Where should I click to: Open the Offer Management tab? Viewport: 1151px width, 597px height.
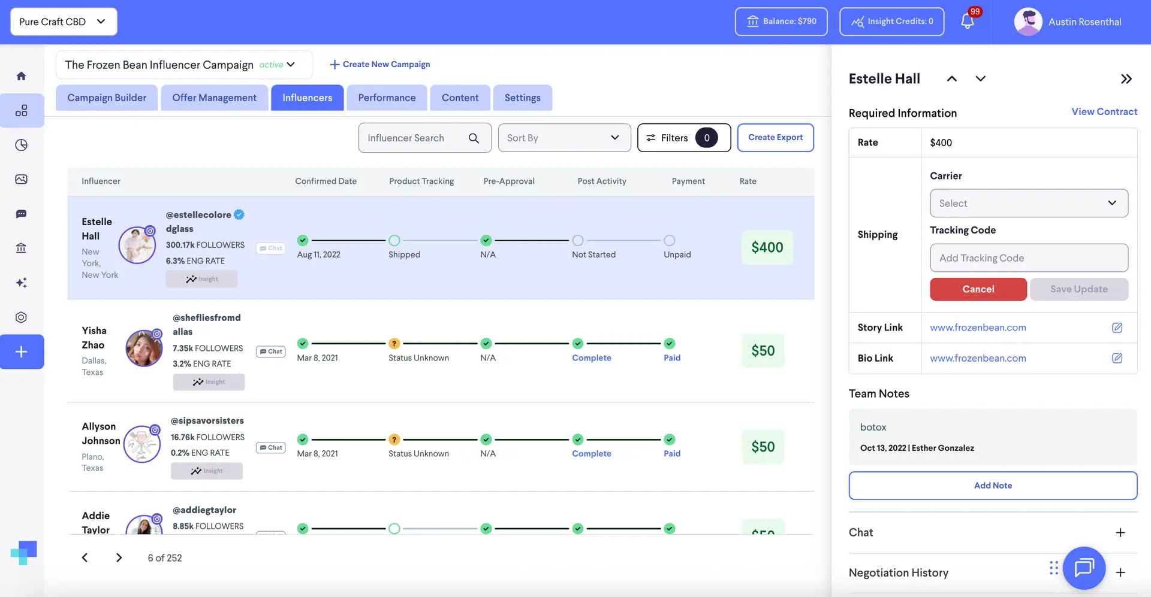pos(214,98)
